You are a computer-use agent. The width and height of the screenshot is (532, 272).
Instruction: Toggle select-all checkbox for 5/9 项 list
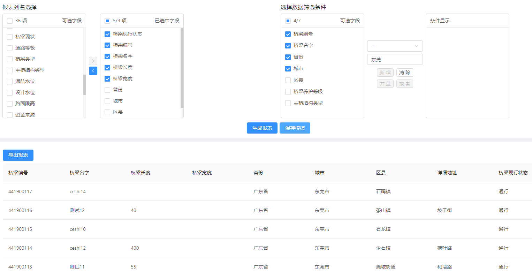point(107,21)
